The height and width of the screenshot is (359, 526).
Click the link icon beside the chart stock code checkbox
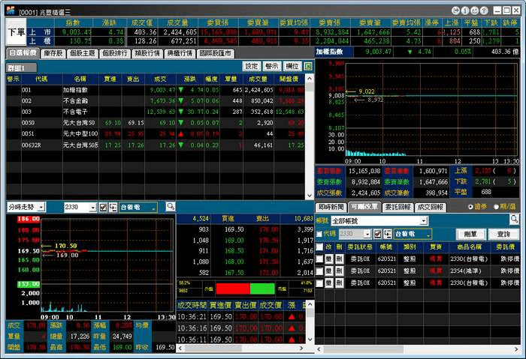click(x=113, y=206)
